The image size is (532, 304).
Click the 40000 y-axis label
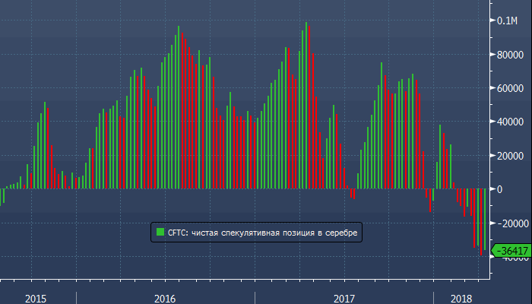[x=511, y=122]
